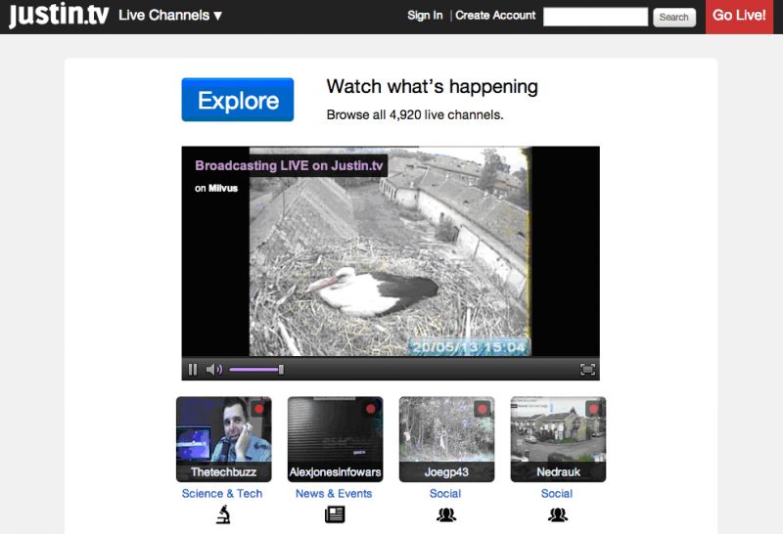The image size is (783, 534).
Task: Click the Social link under Nedrauk
Action: [556, 494]
